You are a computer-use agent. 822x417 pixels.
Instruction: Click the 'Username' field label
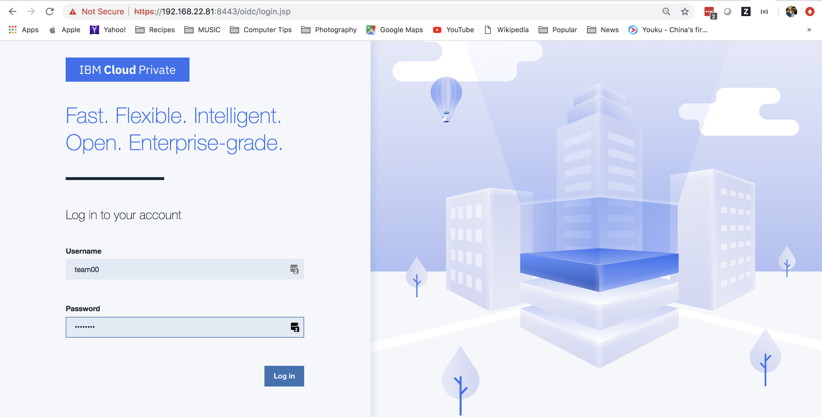[x=84, y=251]
